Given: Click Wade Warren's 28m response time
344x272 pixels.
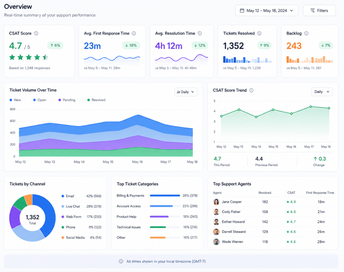Looking at the screenshot, I should click(x=321, y=242).
